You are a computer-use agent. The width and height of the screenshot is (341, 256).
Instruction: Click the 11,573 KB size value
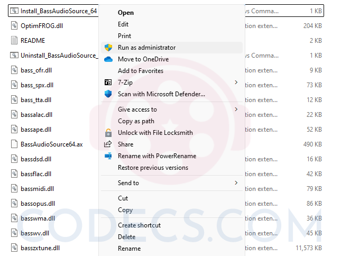point(309,248)
